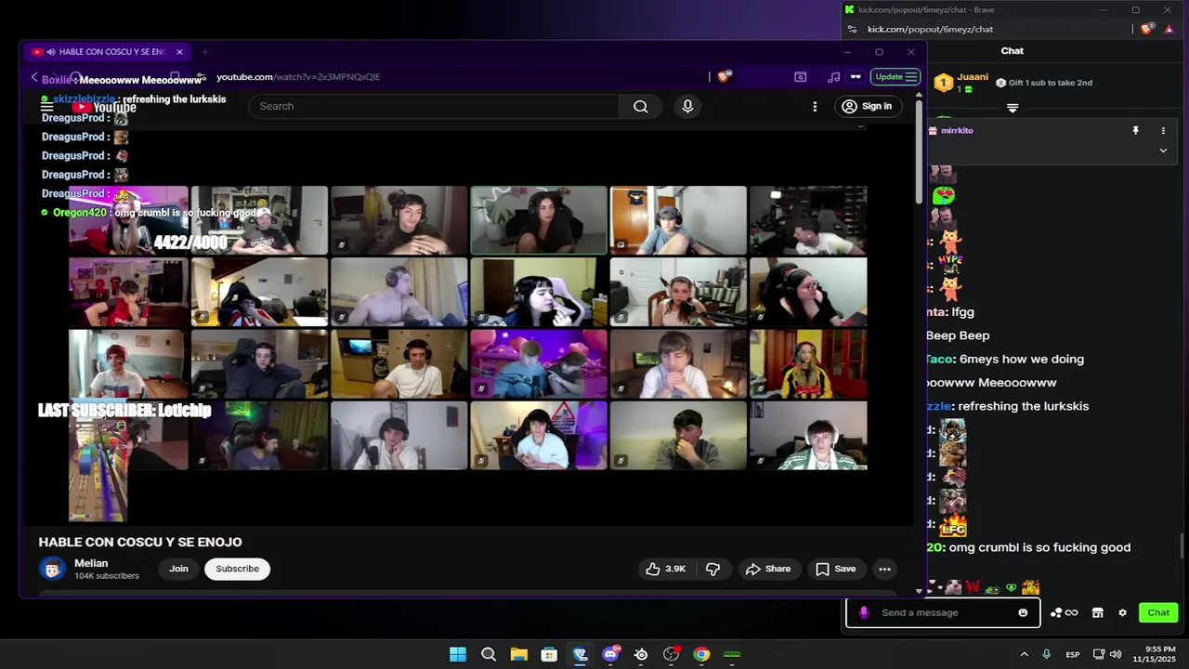The height and width of the screenshot is (669, 1189).
Task: Save the video to a playlist
Action: 835,569
